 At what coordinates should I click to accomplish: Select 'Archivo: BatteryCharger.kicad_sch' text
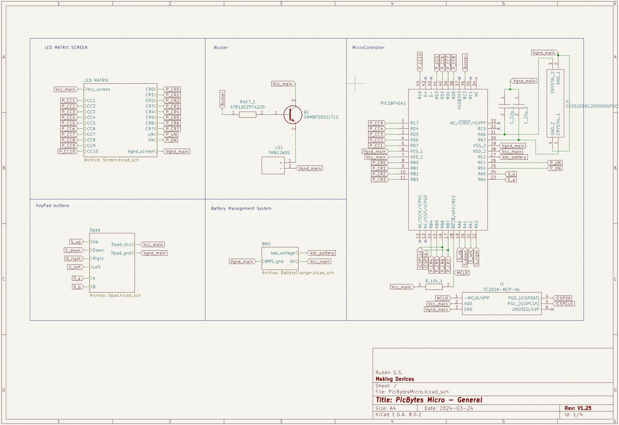pos(298,273)
